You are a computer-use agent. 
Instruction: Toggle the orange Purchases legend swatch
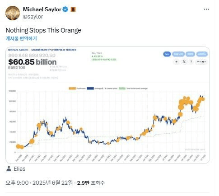[x=72, y=89]
